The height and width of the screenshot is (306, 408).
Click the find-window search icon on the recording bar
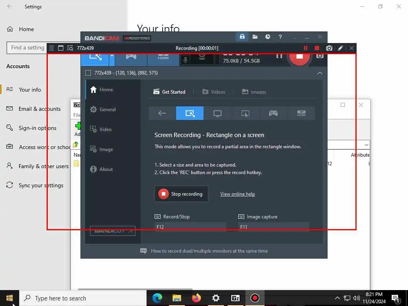pos(70,48)
